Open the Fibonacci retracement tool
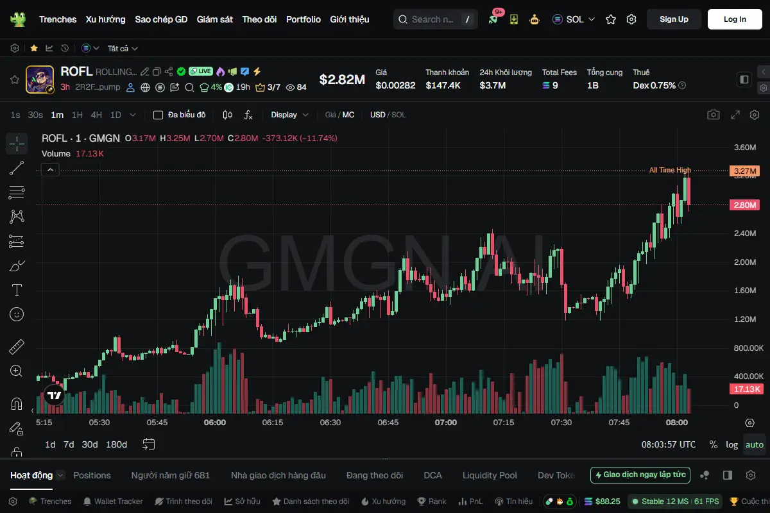 17,192
